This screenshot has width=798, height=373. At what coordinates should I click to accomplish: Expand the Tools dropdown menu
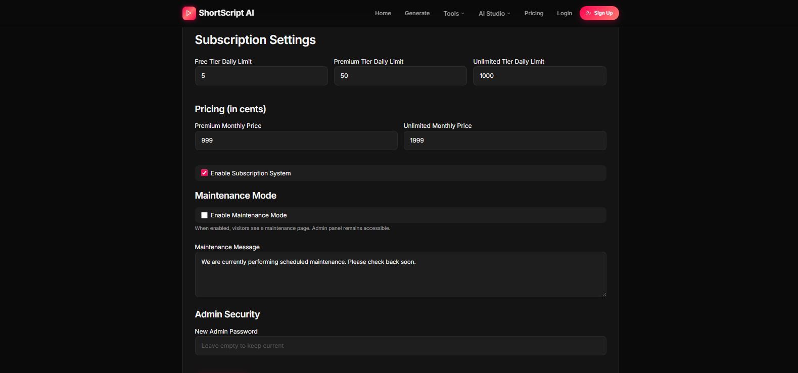coord(453,14)
